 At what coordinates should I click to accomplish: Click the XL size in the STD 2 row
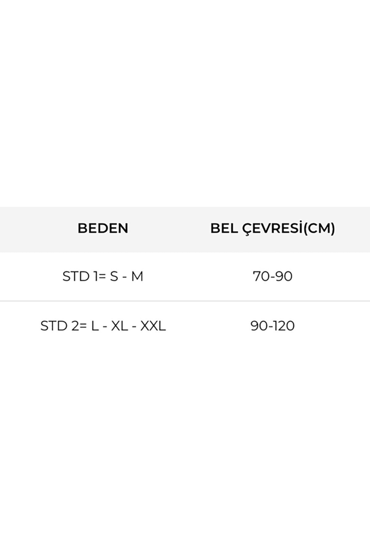point(119,326)
